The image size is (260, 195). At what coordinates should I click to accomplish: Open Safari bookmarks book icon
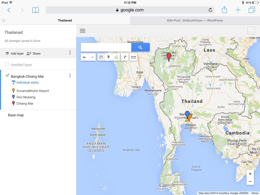[36, 10]
